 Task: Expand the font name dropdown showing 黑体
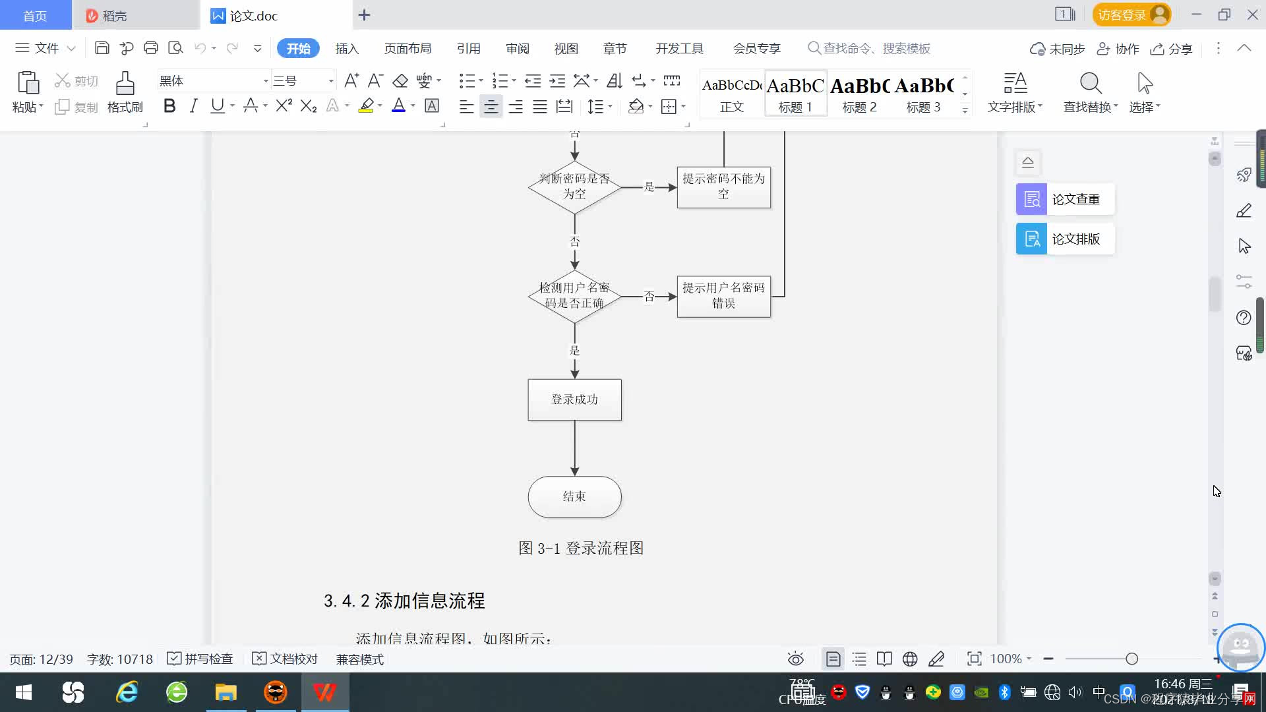click(266, 81)
